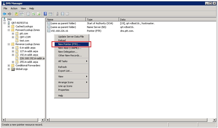Click the Global Logs icon in tree

[13, 69]
